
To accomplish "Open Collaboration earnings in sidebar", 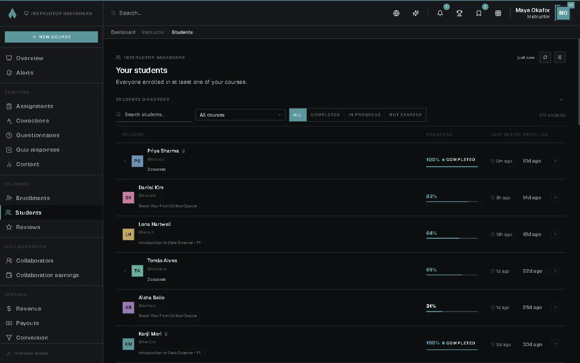I will click(51, 275).
